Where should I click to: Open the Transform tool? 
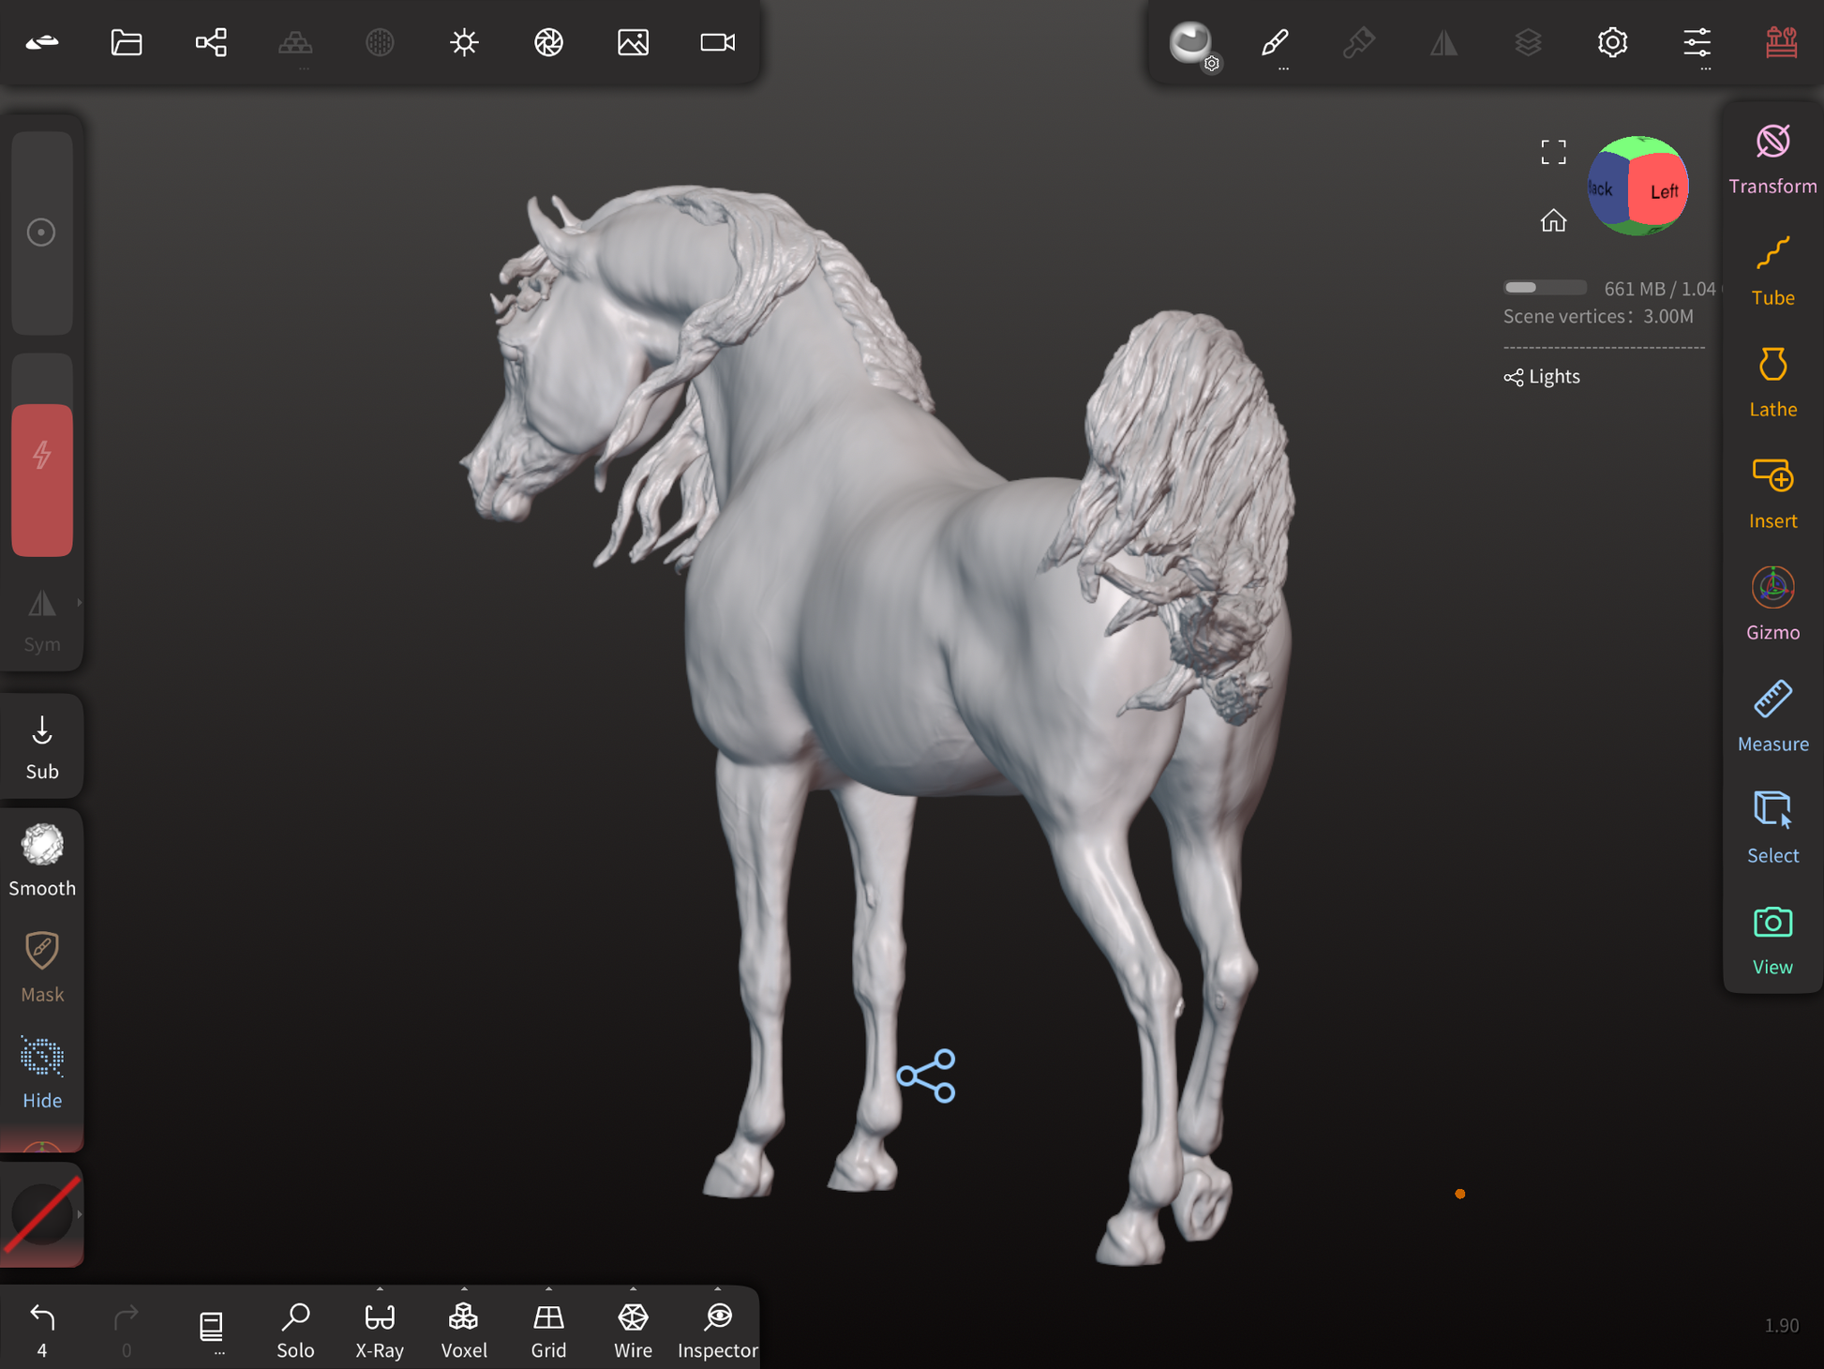click(1772, 159)
